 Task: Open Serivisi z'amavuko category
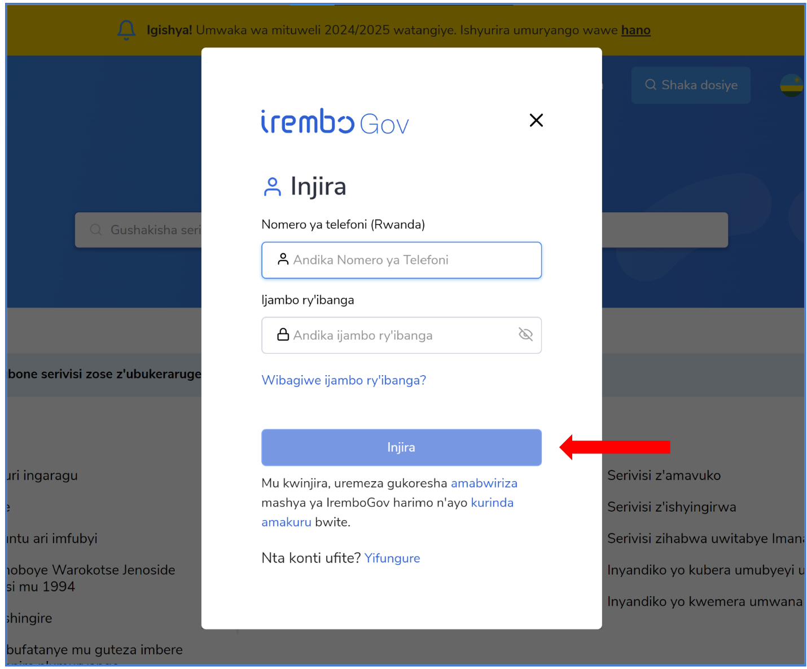pyautogui.click(x=664, y=476)
